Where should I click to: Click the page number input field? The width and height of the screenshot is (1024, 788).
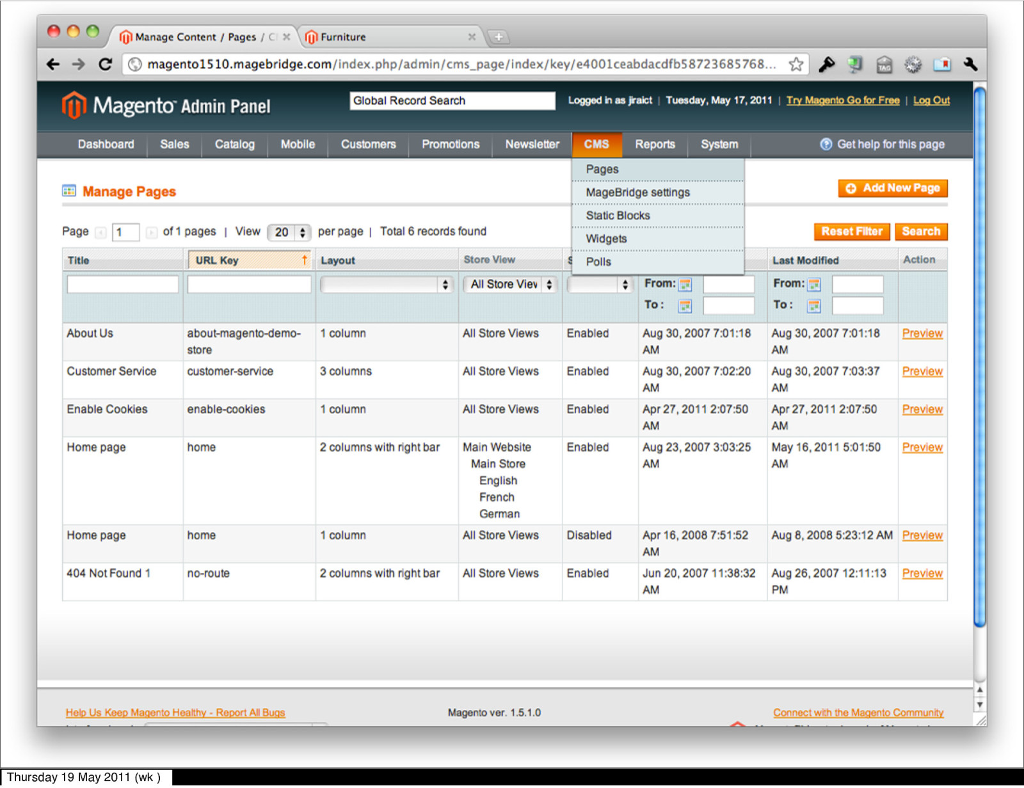[125, 232]
